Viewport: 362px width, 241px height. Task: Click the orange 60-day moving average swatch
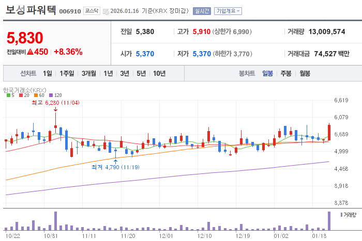coord(36,95)
